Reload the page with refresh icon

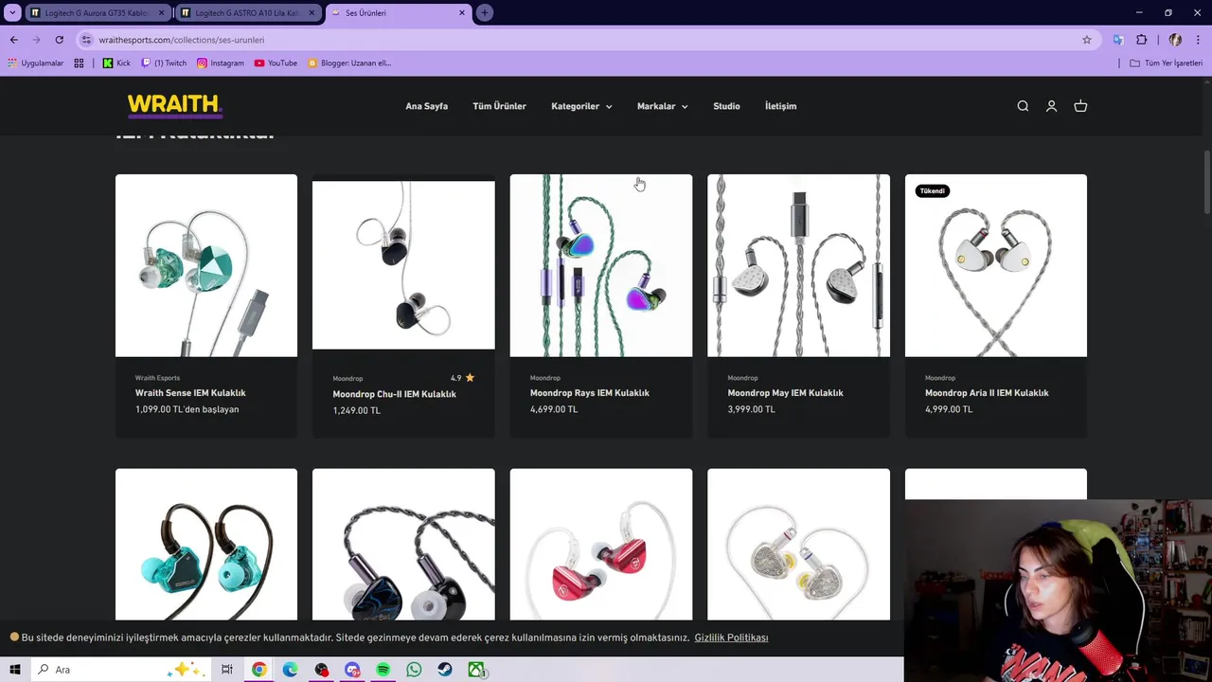59,40
